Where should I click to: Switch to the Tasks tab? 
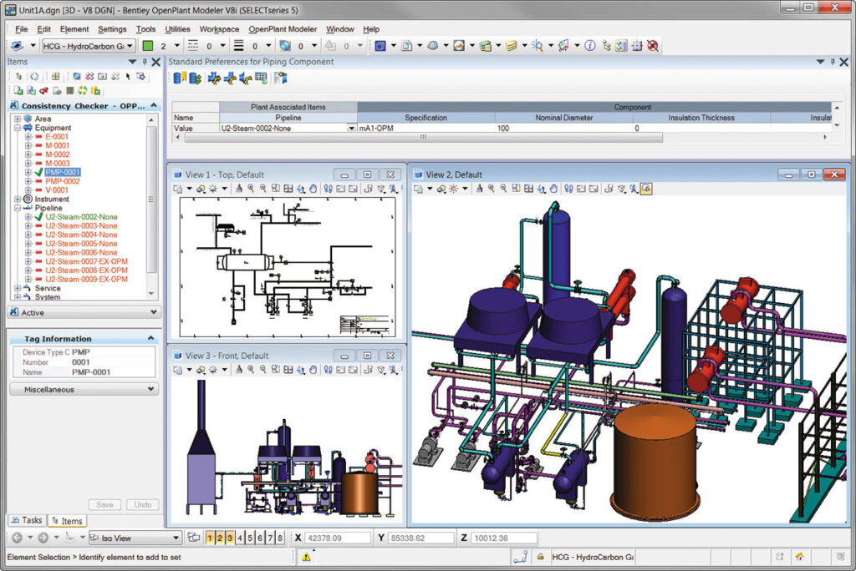click(x=27, y=520)
